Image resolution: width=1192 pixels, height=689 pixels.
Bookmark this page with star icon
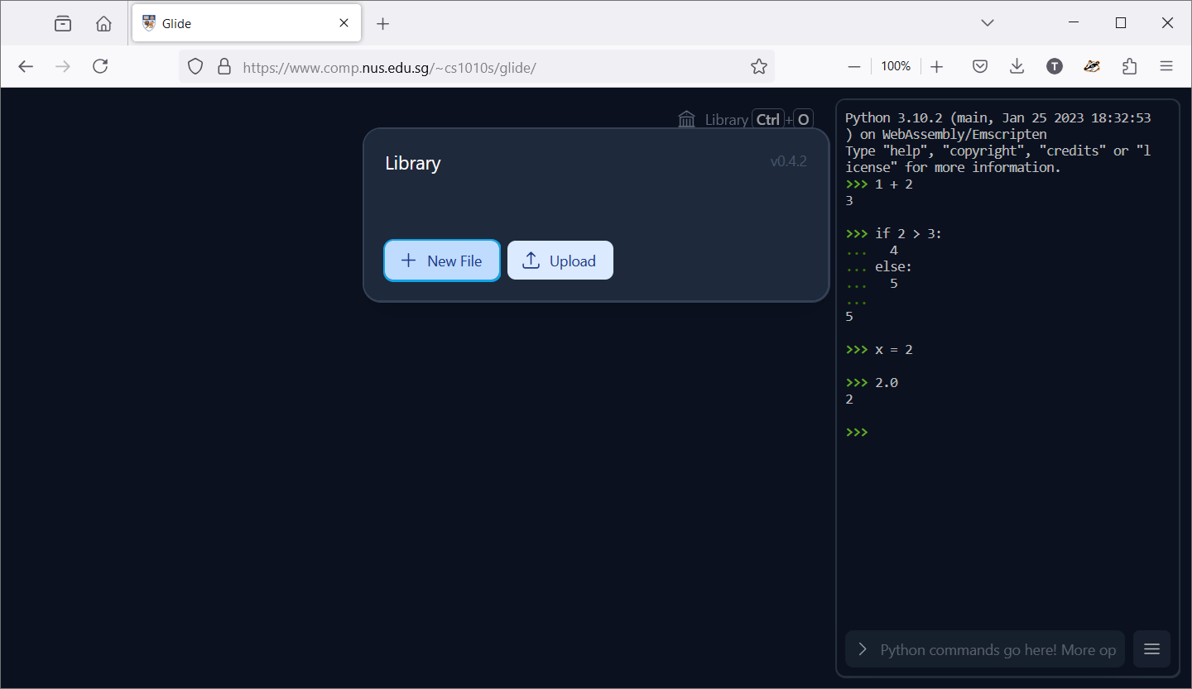[758, 66]
